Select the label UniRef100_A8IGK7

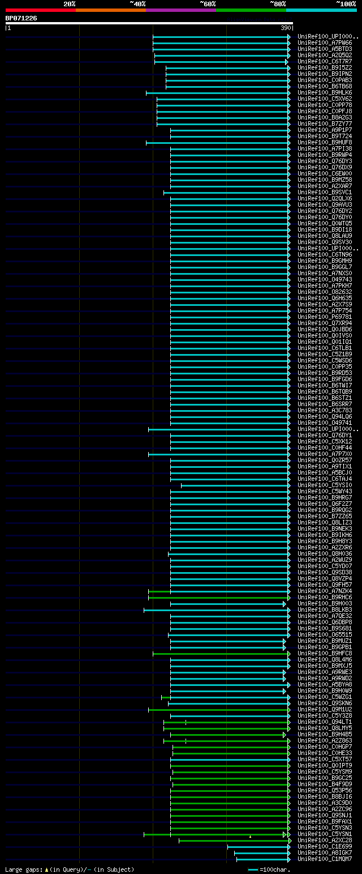(x=325, y=853)
